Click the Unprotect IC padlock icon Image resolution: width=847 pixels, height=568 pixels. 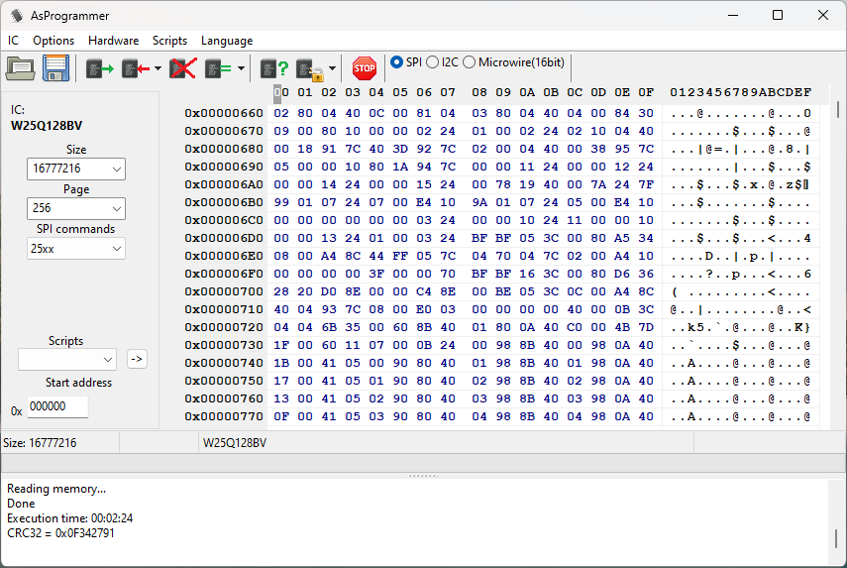(309, 68)
